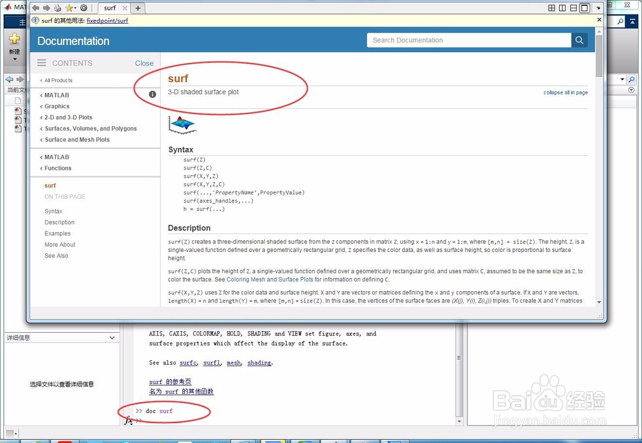Dock the Help browser arrow icon
This screenshot has width=642, height=443.
[598, 8]
